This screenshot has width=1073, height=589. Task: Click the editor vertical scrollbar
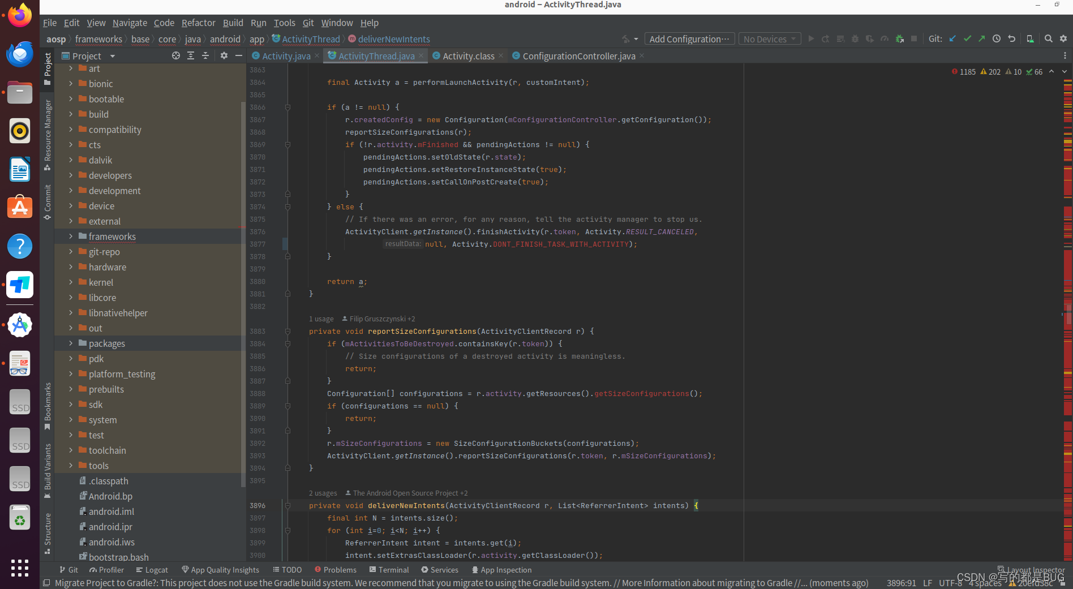(x=1068, y=315)
